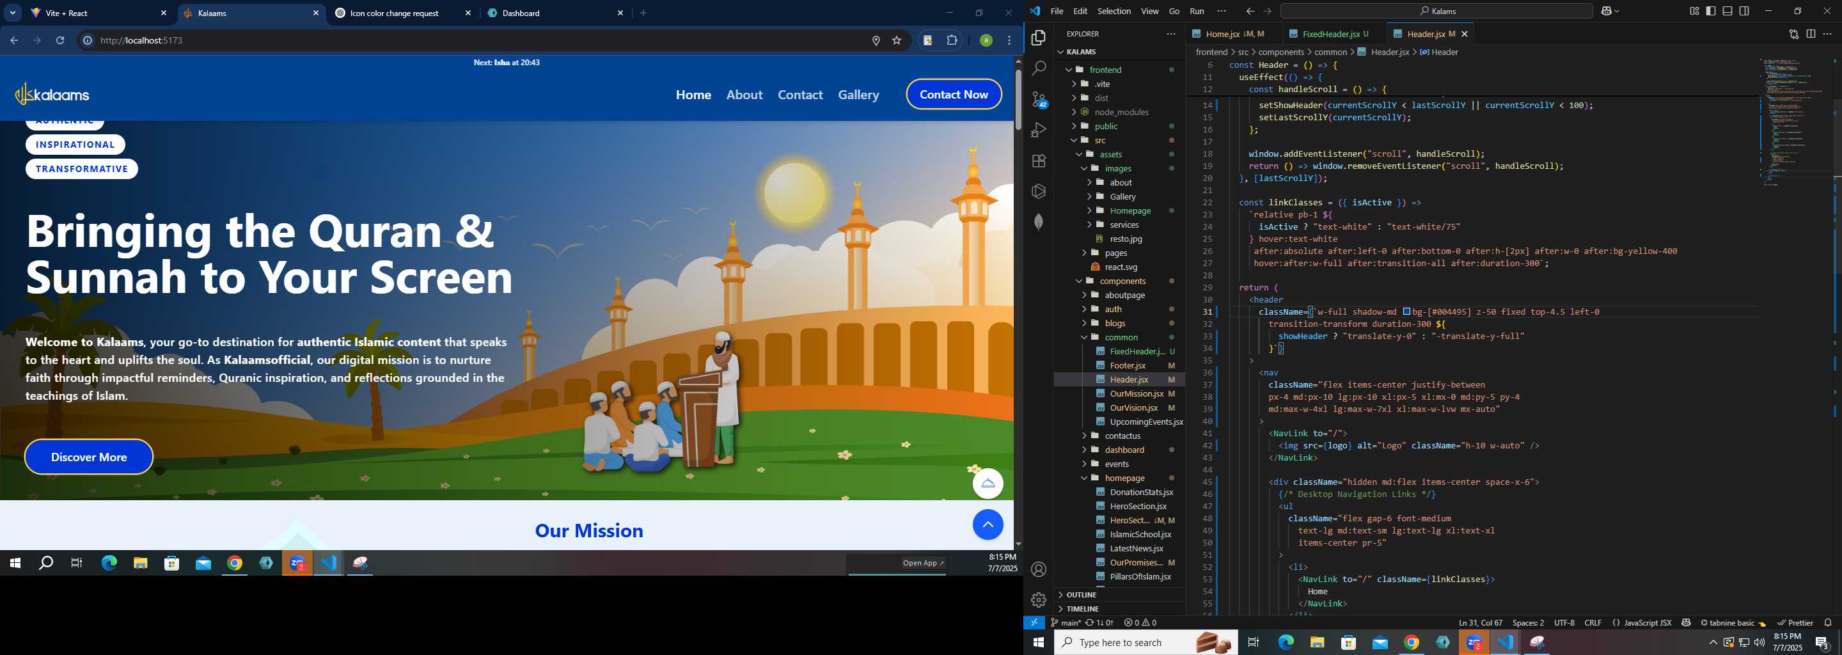1842x655 pixels.
Task: Go back using VS Code navigation arrow
Action: [x=1250, y=12]
